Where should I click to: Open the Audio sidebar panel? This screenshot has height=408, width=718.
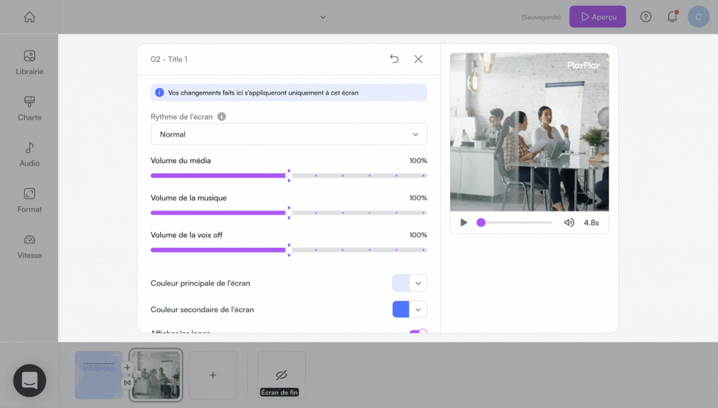coord(30,154)
